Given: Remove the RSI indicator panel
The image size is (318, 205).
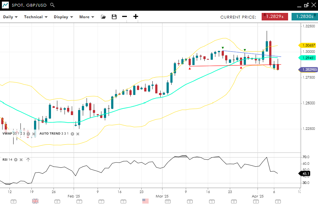Looking at the screenshot, I should pyautogui.click(x=21, y=160).
